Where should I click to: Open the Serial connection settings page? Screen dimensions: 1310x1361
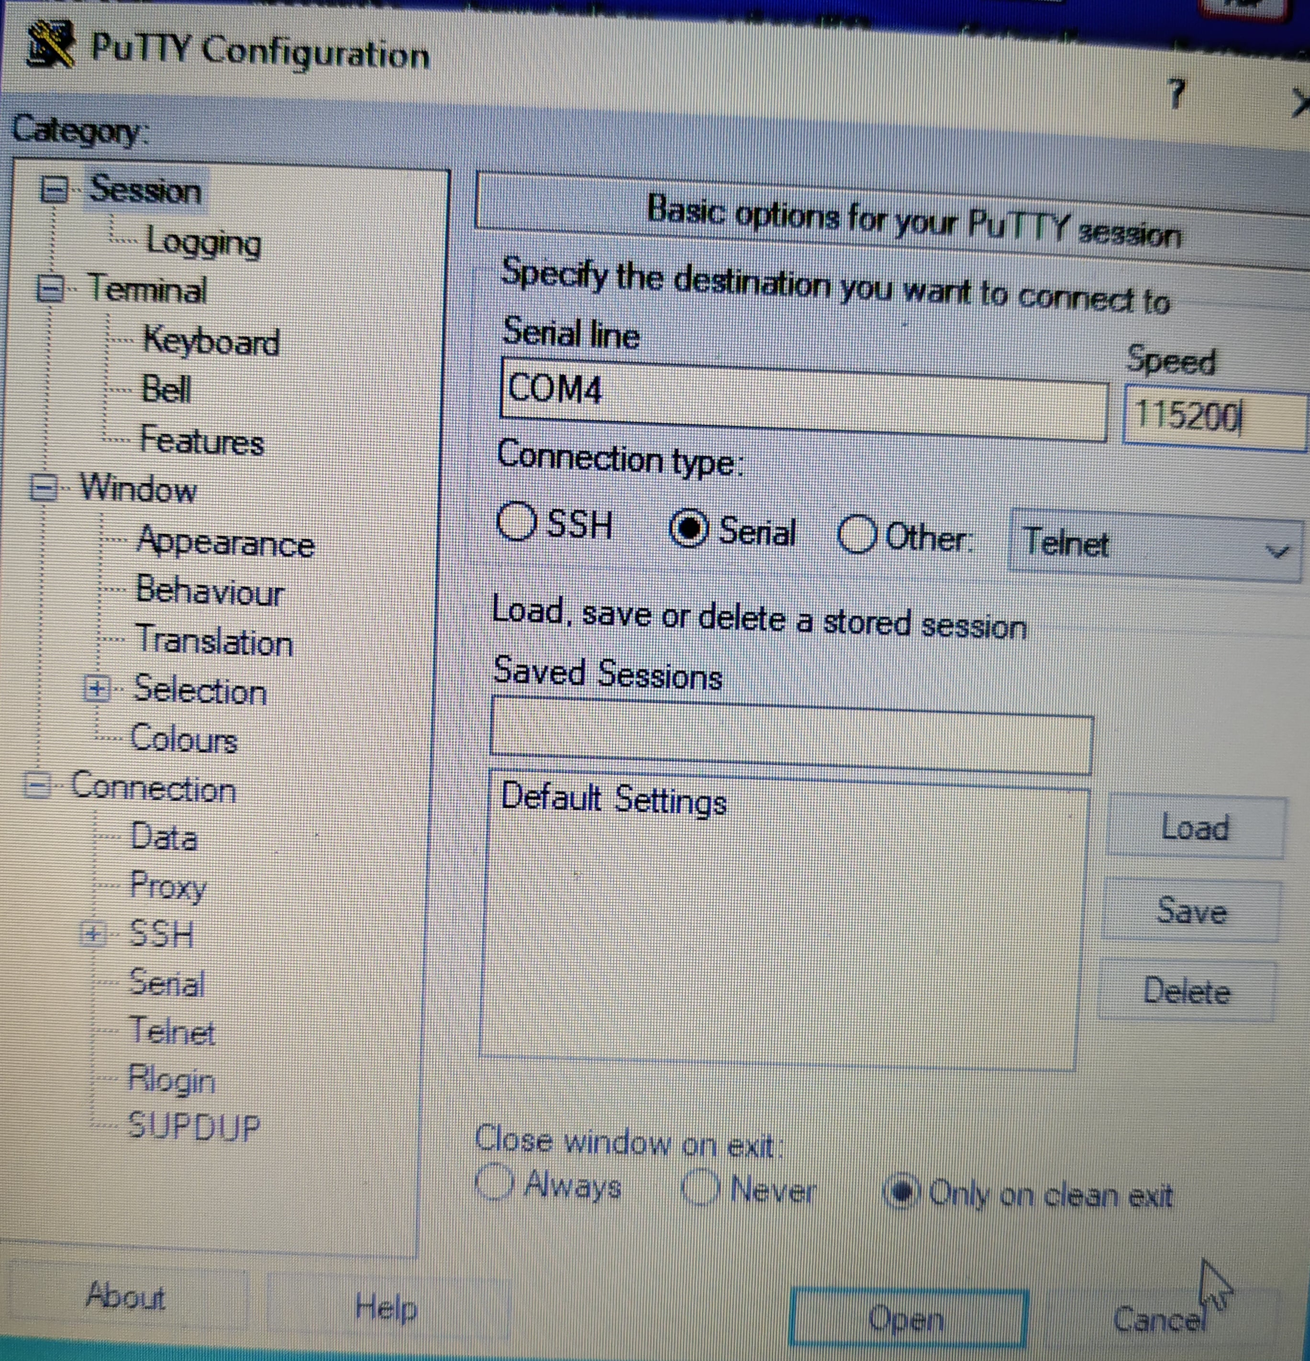click(167, 983)
